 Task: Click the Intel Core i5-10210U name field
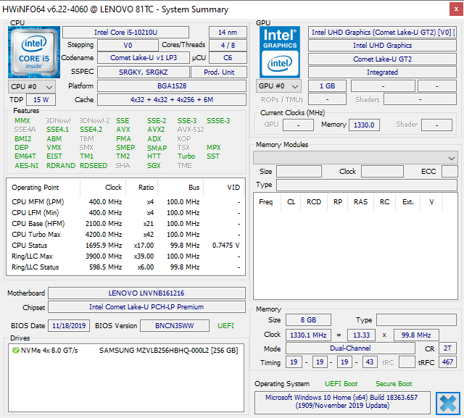click(x=125, y=33)
